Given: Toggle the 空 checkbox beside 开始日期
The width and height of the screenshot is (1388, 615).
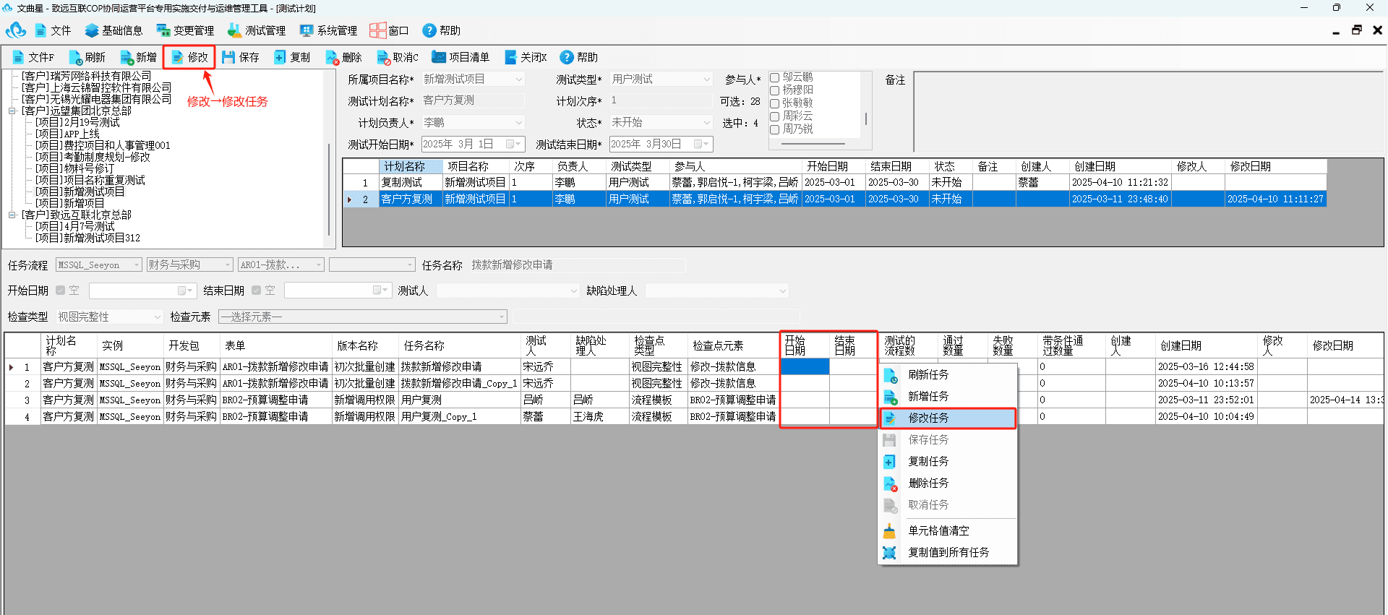Looking at the screenshot, I should [61, 291].
